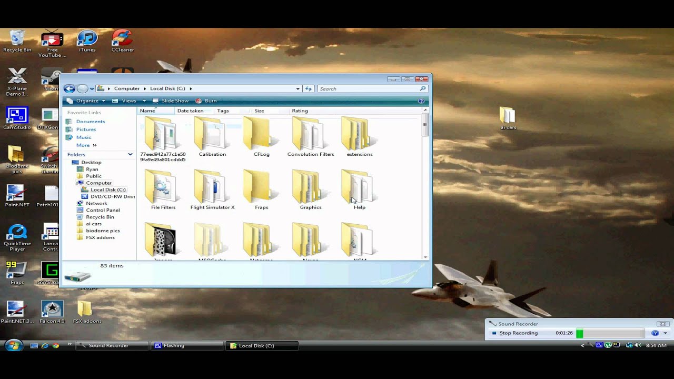Image resolution: width=674 pixels, height=379 pixels.
Task: Open Explorer help question mark icon
Action: 421,101
